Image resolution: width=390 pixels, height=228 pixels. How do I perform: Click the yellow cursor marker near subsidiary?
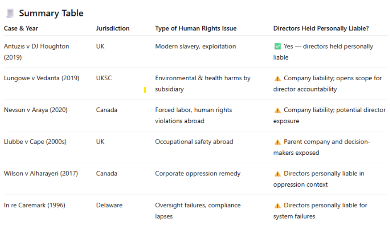point(145,90)
